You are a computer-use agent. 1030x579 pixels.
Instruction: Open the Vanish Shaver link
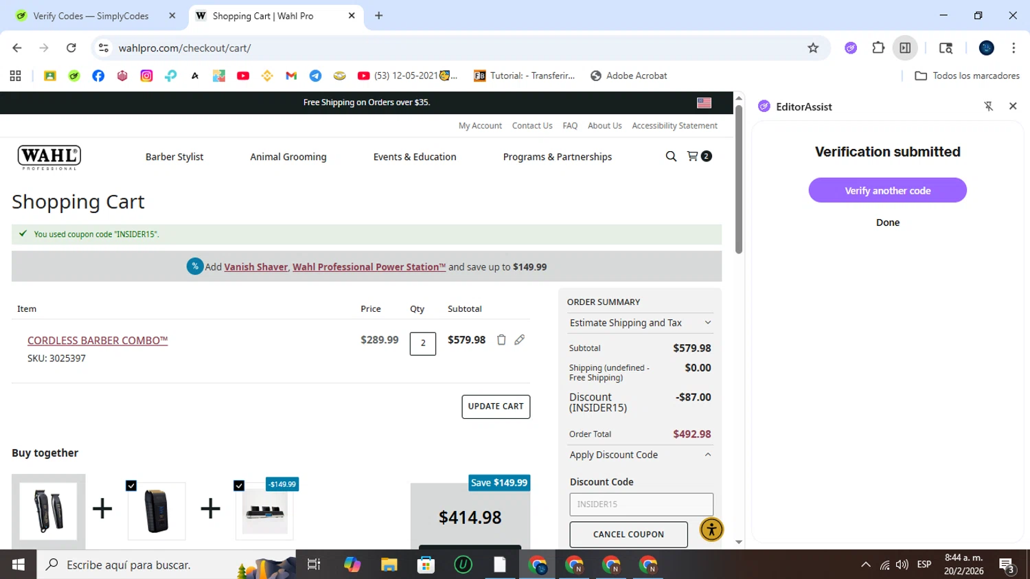[255, 267]
